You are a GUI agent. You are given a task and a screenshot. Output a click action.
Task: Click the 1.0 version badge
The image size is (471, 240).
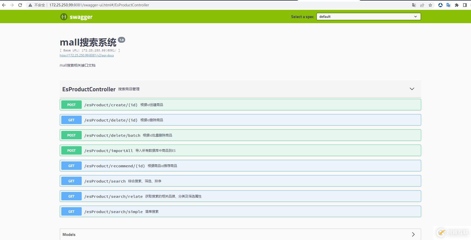pyautogui.click(x=122, y=40)
